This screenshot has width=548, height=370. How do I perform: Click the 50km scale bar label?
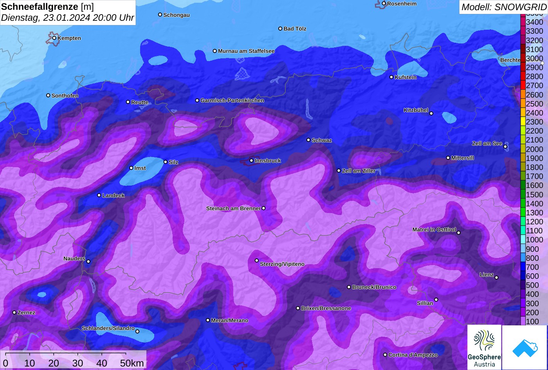click(132, 363)
